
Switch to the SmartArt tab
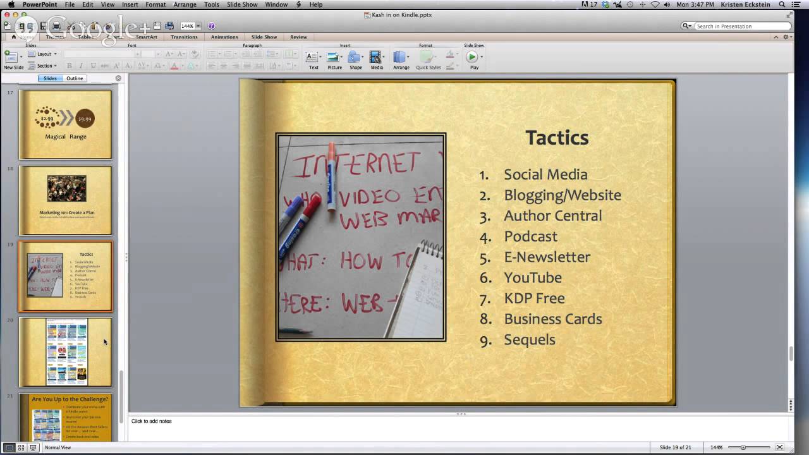click(x=146, y=37)
